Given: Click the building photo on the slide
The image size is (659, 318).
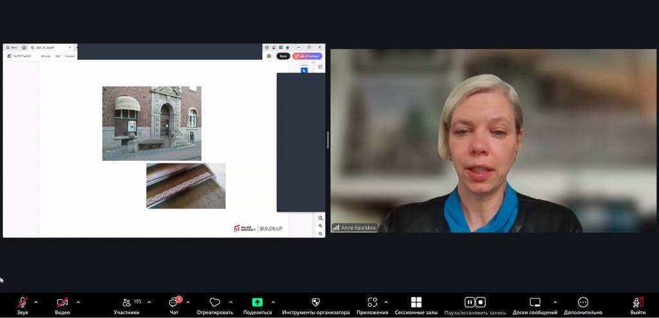Looking at the screenshot, I should tap(151, 123).
